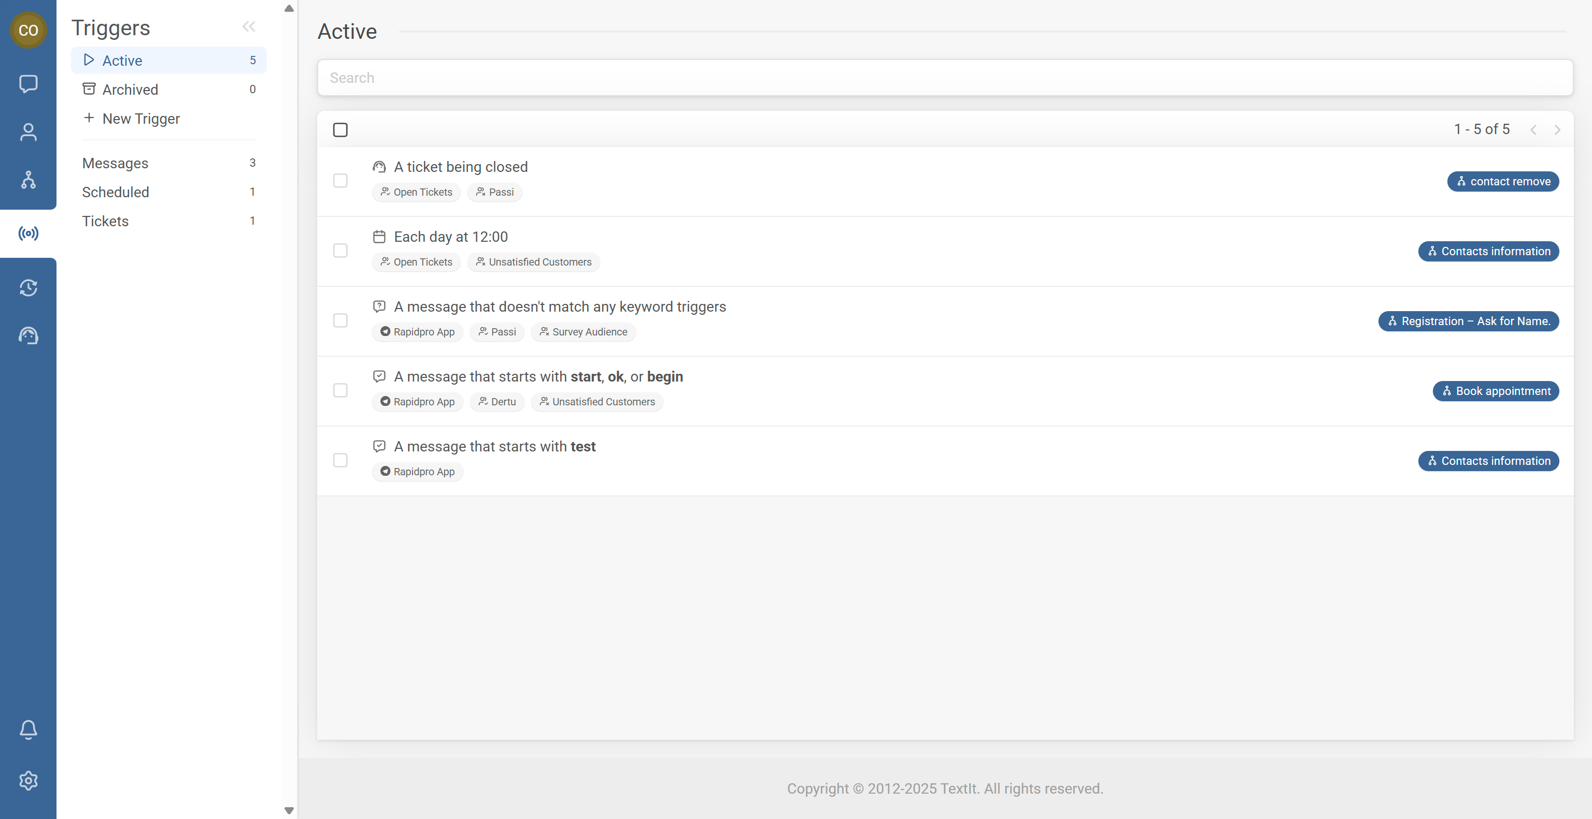Go to previous page of triggers
This screenshot has width=1592, height=819.
click(1533, 129)
